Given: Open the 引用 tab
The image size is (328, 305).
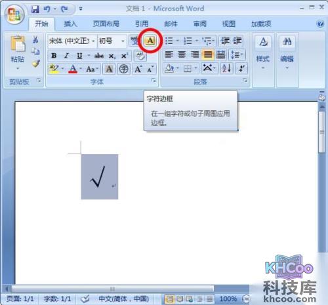Looking at the screenshot, I should [142, 24].
